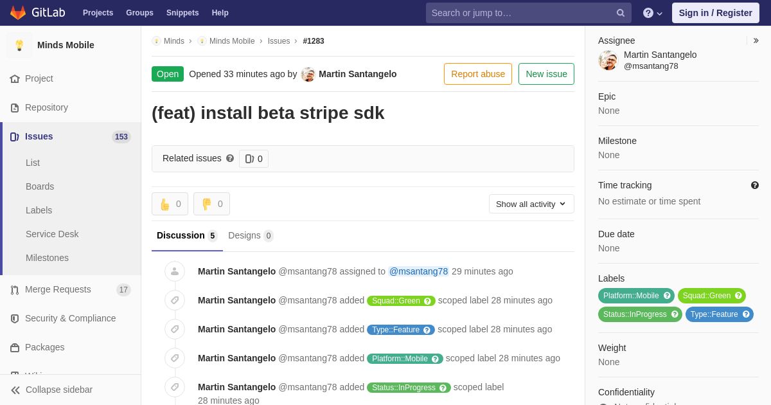Viewport: 771px width, 405px height.
Task: Click the Related issues help icon
Action: (x=230, y=158)
